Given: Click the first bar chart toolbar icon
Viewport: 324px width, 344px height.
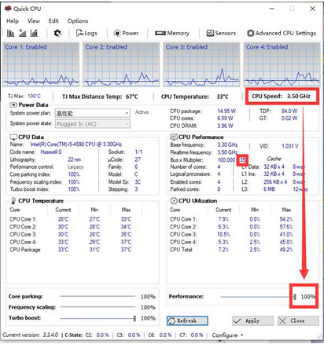Looking at the screenshot, I should tap(11, 33).
